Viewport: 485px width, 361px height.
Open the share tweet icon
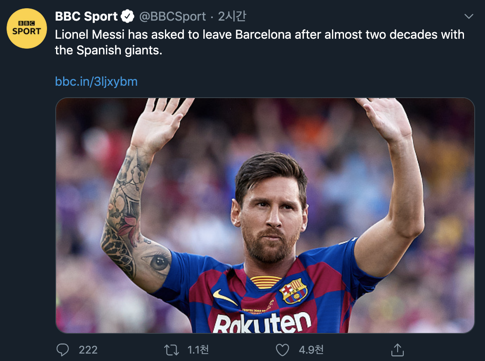point(397,350)
